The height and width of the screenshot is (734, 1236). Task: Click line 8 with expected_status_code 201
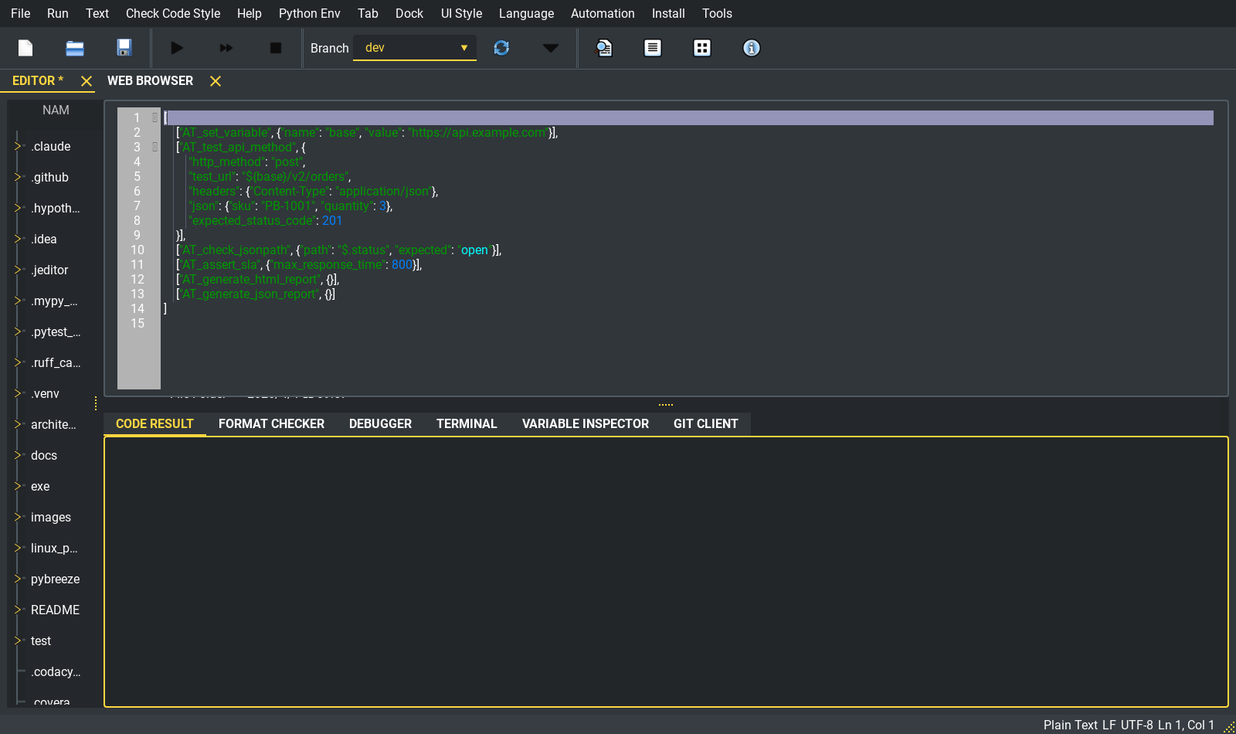(x=265, y=220)
